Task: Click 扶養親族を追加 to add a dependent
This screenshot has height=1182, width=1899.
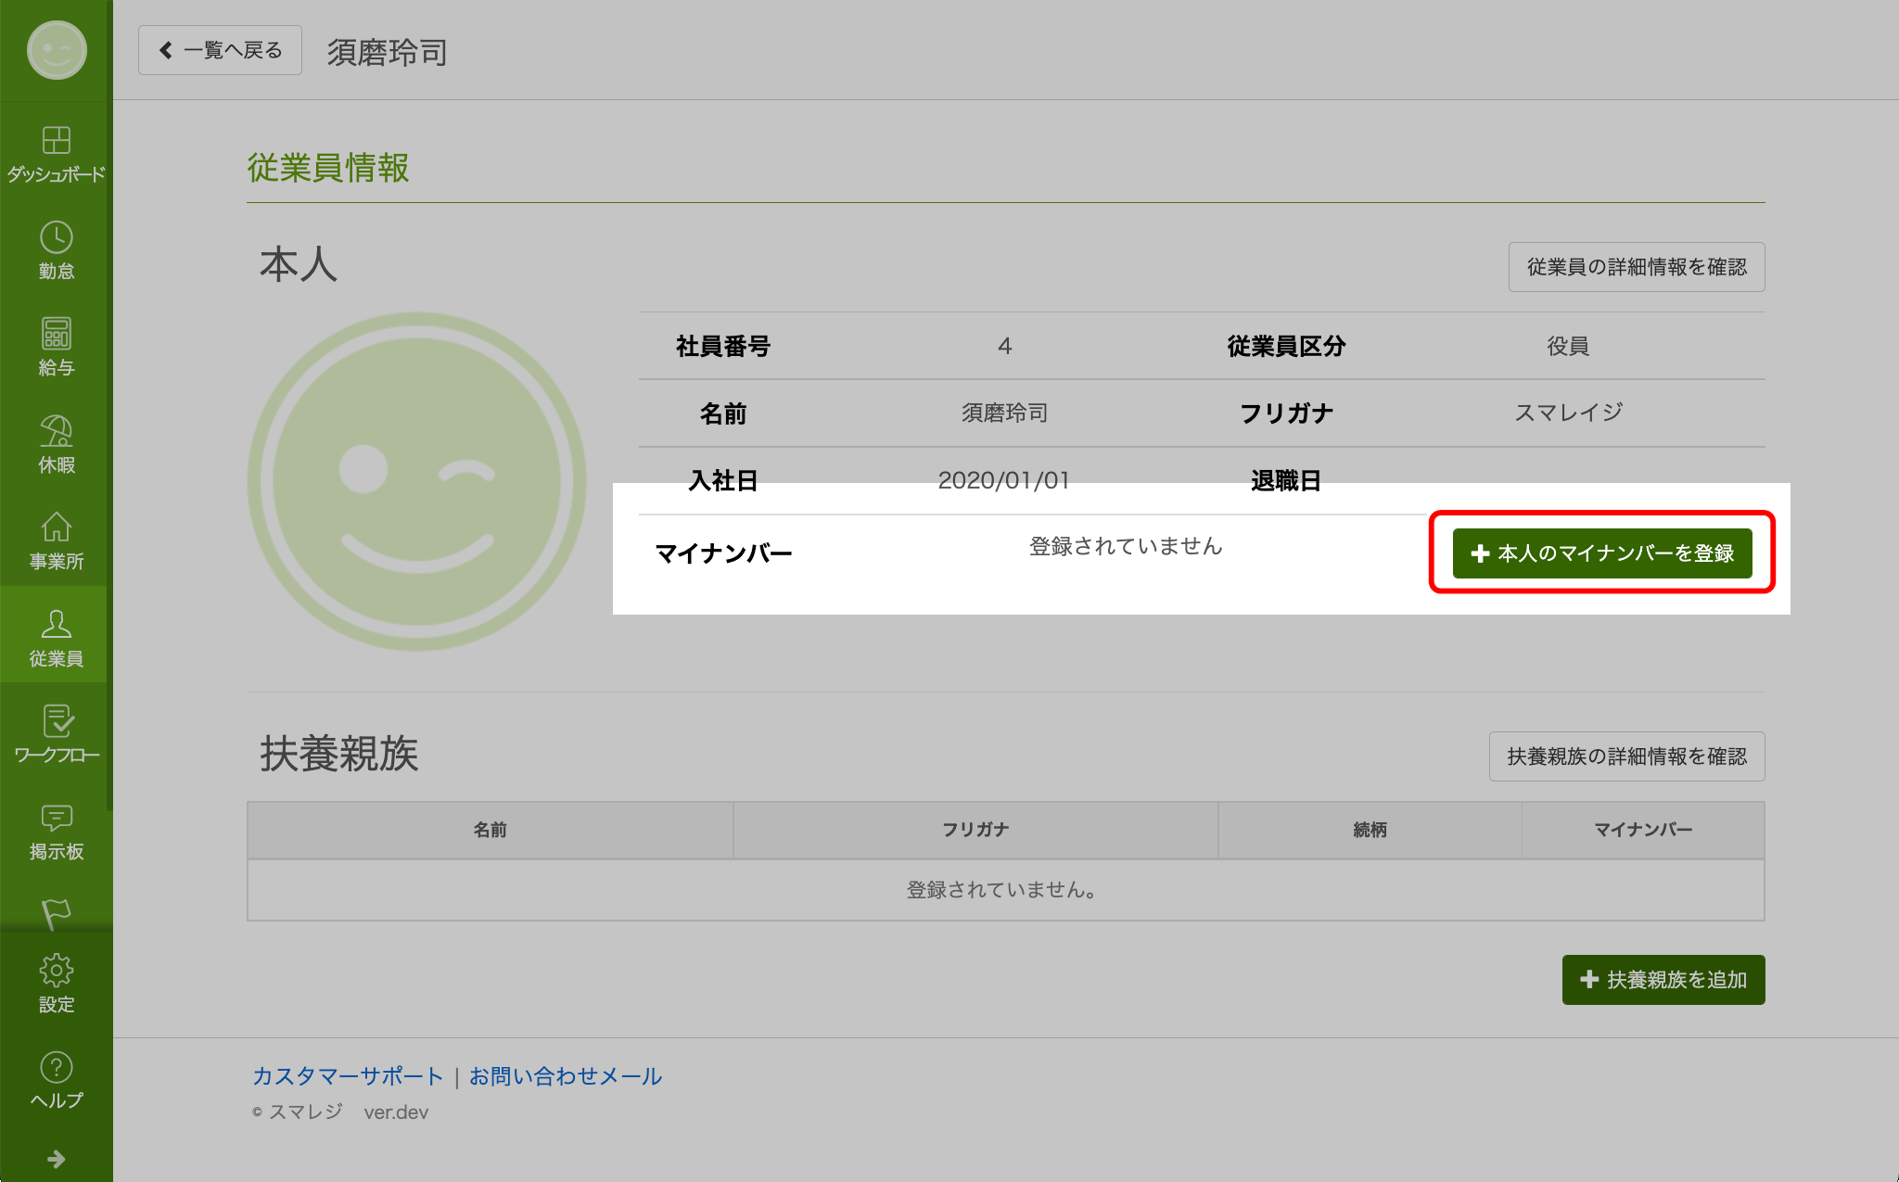Action: coord(1663,979)
